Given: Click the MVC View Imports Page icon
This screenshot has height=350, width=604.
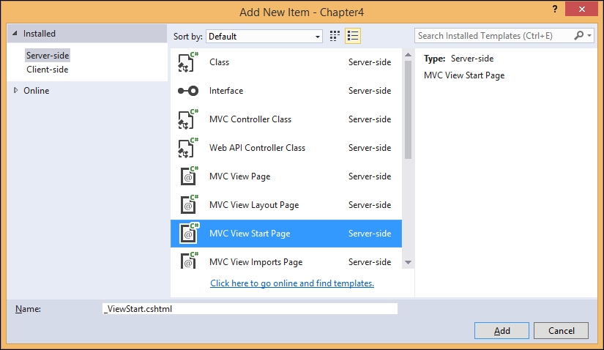Looking at the screenshot, I should [x=189, y=261].
